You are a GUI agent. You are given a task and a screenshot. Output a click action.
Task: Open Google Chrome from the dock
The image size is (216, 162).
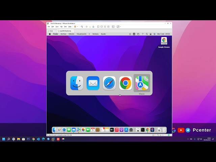click(x=147, y=130)
